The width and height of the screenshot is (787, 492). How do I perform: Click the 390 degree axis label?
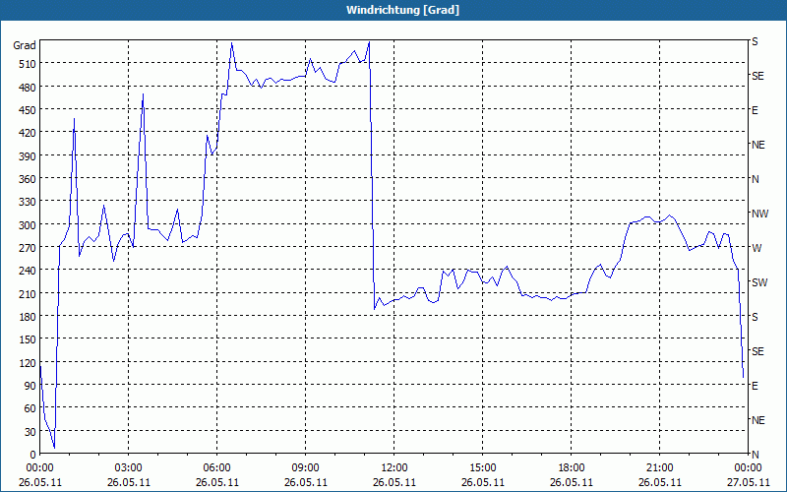coord(28,156)
